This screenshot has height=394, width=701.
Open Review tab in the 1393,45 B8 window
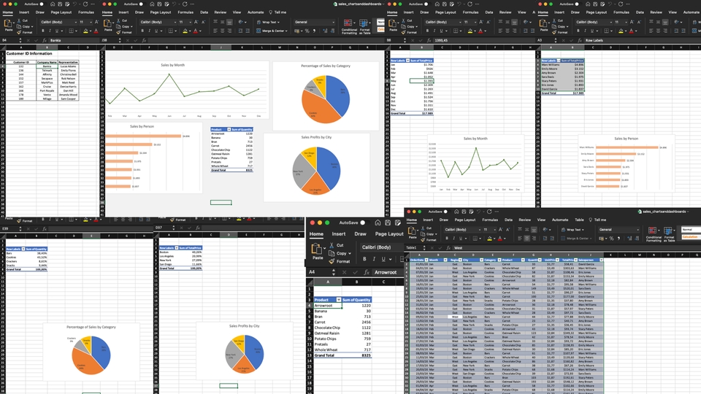pos(505,12)
